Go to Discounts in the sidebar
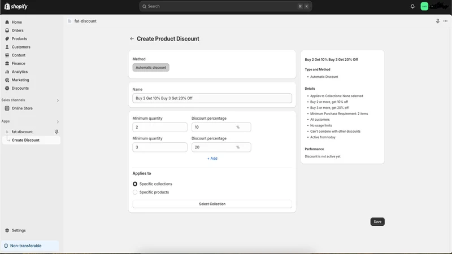This screenshot has width=452, height=254. coord(20,88)
